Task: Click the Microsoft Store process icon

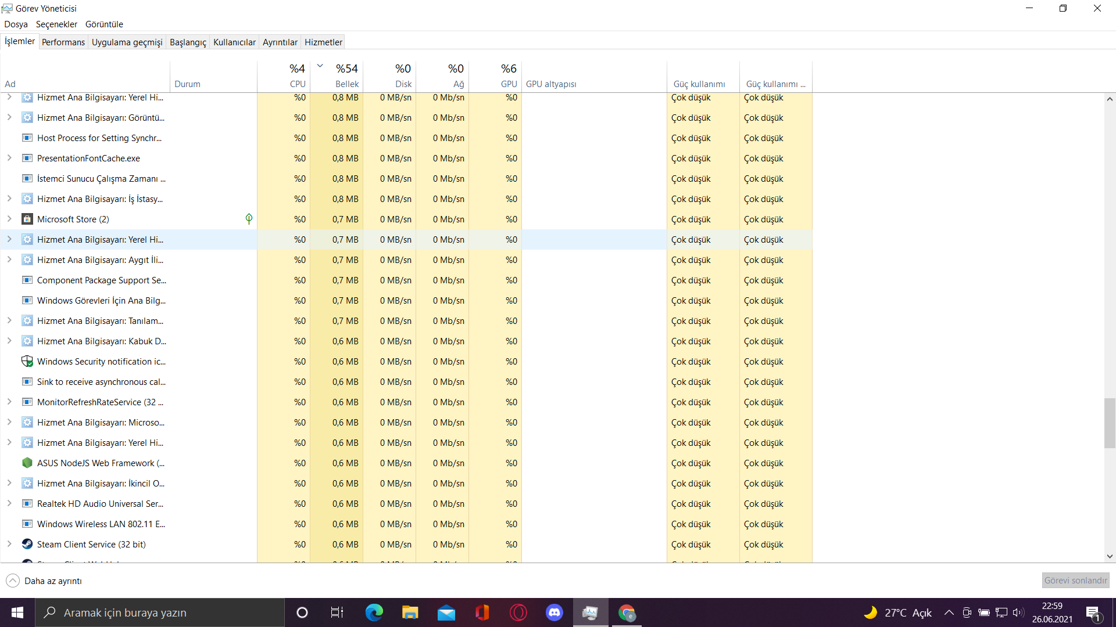Action: point(27,219)
